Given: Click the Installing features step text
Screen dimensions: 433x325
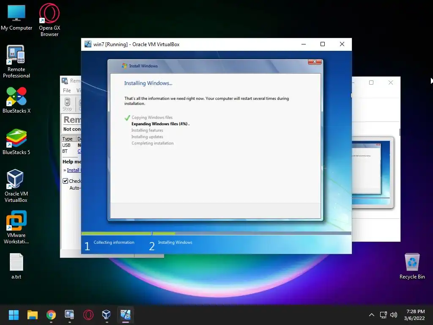Looking at the screenshot, I should [147, 130].
